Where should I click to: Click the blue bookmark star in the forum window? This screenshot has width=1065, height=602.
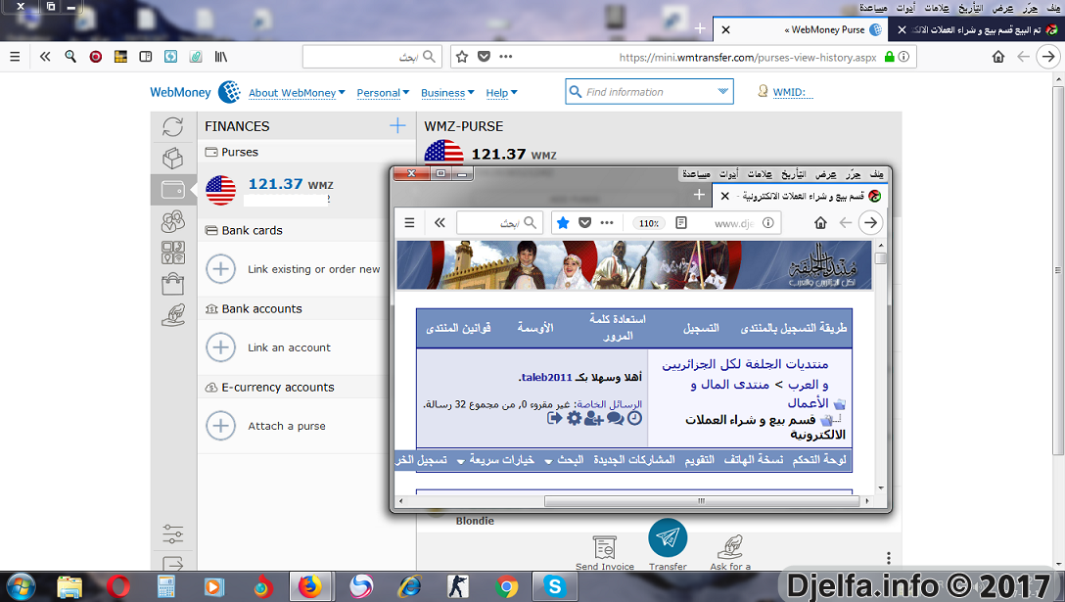click(563, 223)
